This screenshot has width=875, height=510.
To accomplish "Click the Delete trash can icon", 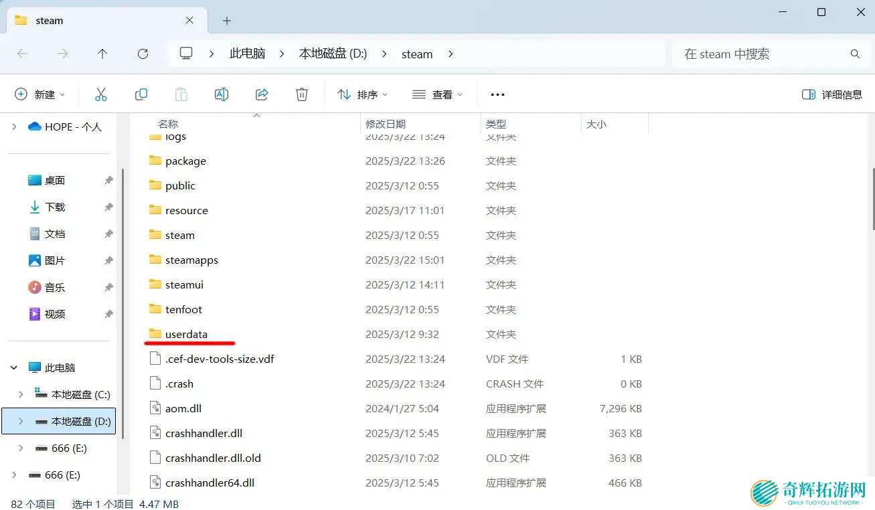I will click(x=302, y=94).
